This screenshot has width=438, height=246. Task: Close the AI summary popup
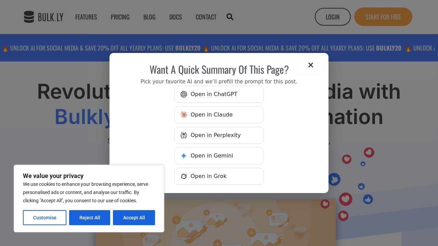[x=311, y=65]
